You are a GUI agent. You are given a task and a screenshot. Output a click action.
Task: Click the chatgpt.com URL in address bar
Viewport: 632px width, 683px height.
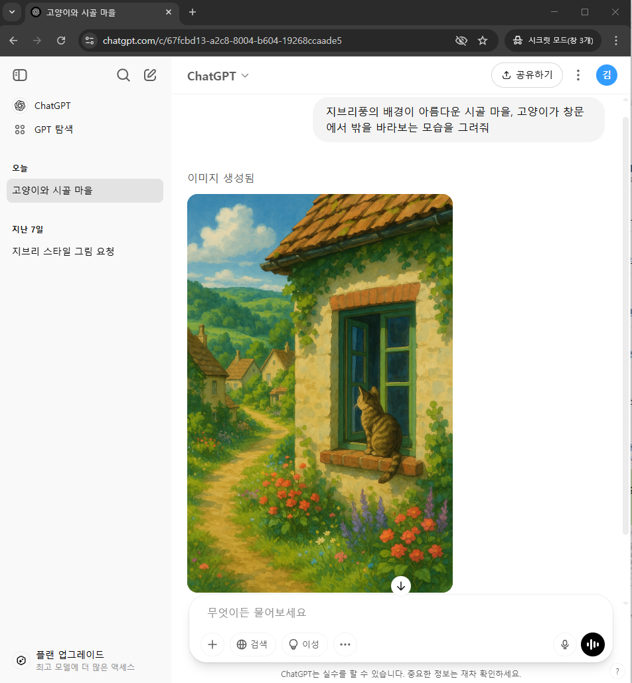pos(222,41)
